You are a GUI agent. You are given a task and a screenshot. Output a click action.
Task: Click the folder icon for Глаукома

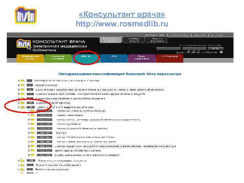[x=33, y=133]
